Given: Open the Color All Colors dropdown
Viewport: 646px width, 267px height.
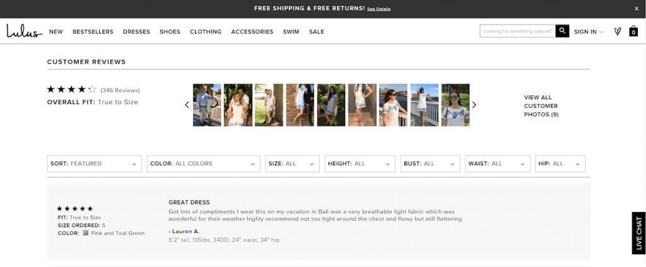Looking at the screenshot, I should point(204,163).
